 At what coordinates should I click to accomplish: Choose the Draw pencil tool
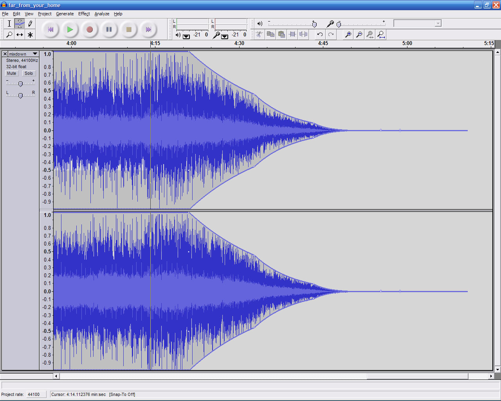pos(30,24)
